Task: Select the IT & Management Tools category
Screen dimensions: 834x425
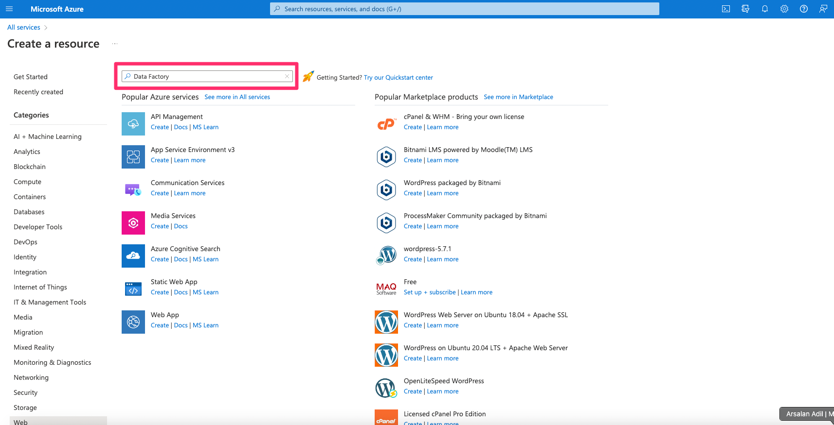Action: click(x=50, y=302)
